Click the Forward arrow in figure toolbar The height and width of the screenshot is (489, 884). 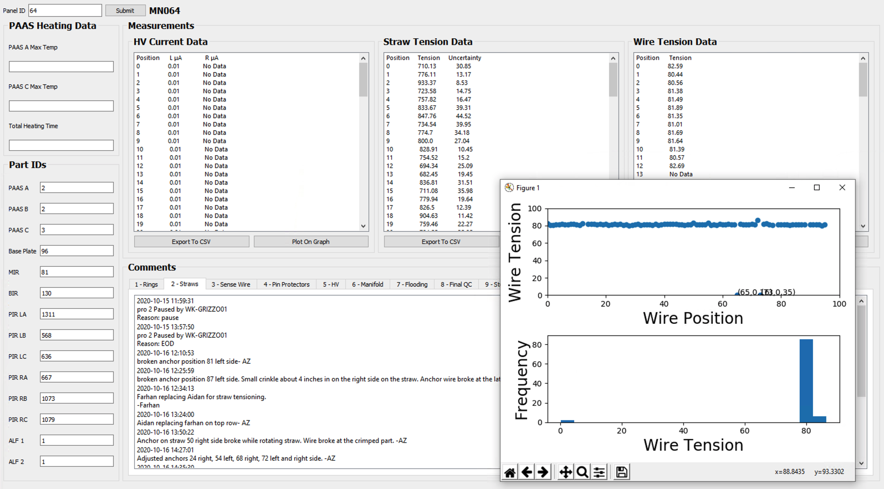coord(543,472)
